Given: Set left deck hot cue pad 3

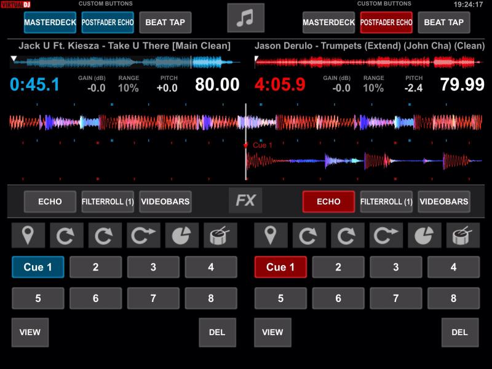Looking at the screenshot, I should point(153,267).
